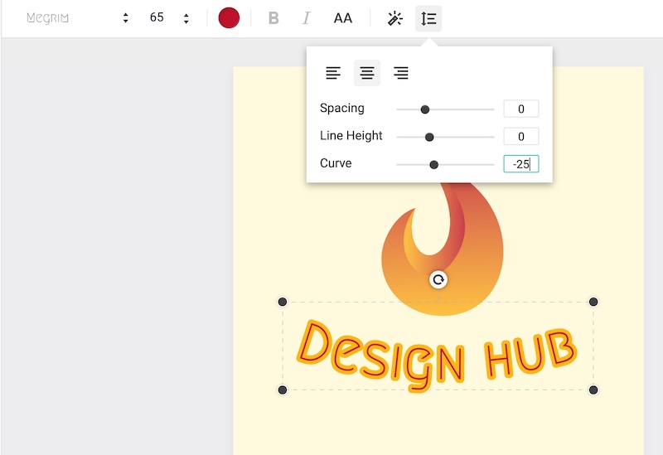Screen dimensions: 663x455
Task: Click the font family stepper arrows
Action: [126, 17]
